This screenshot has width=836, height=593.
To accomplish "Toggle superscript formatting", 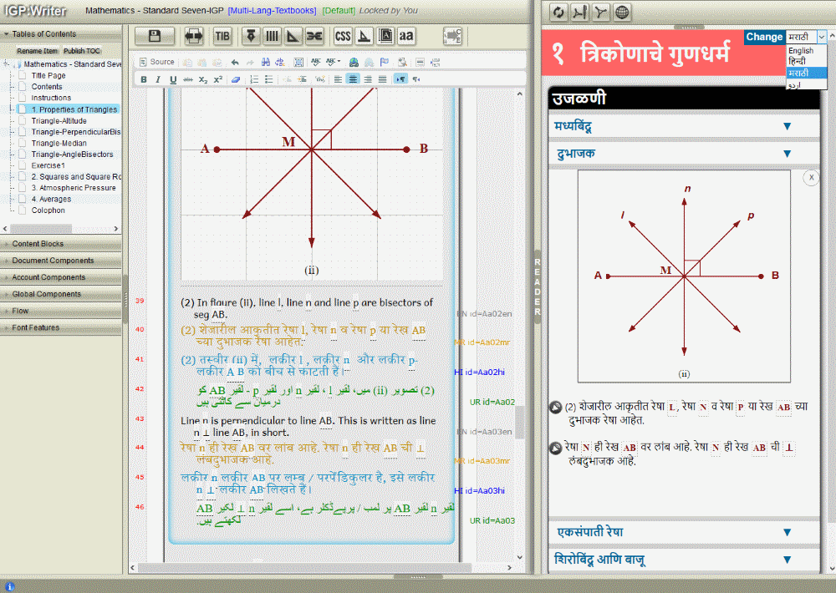I will click(x=218, y=79).
